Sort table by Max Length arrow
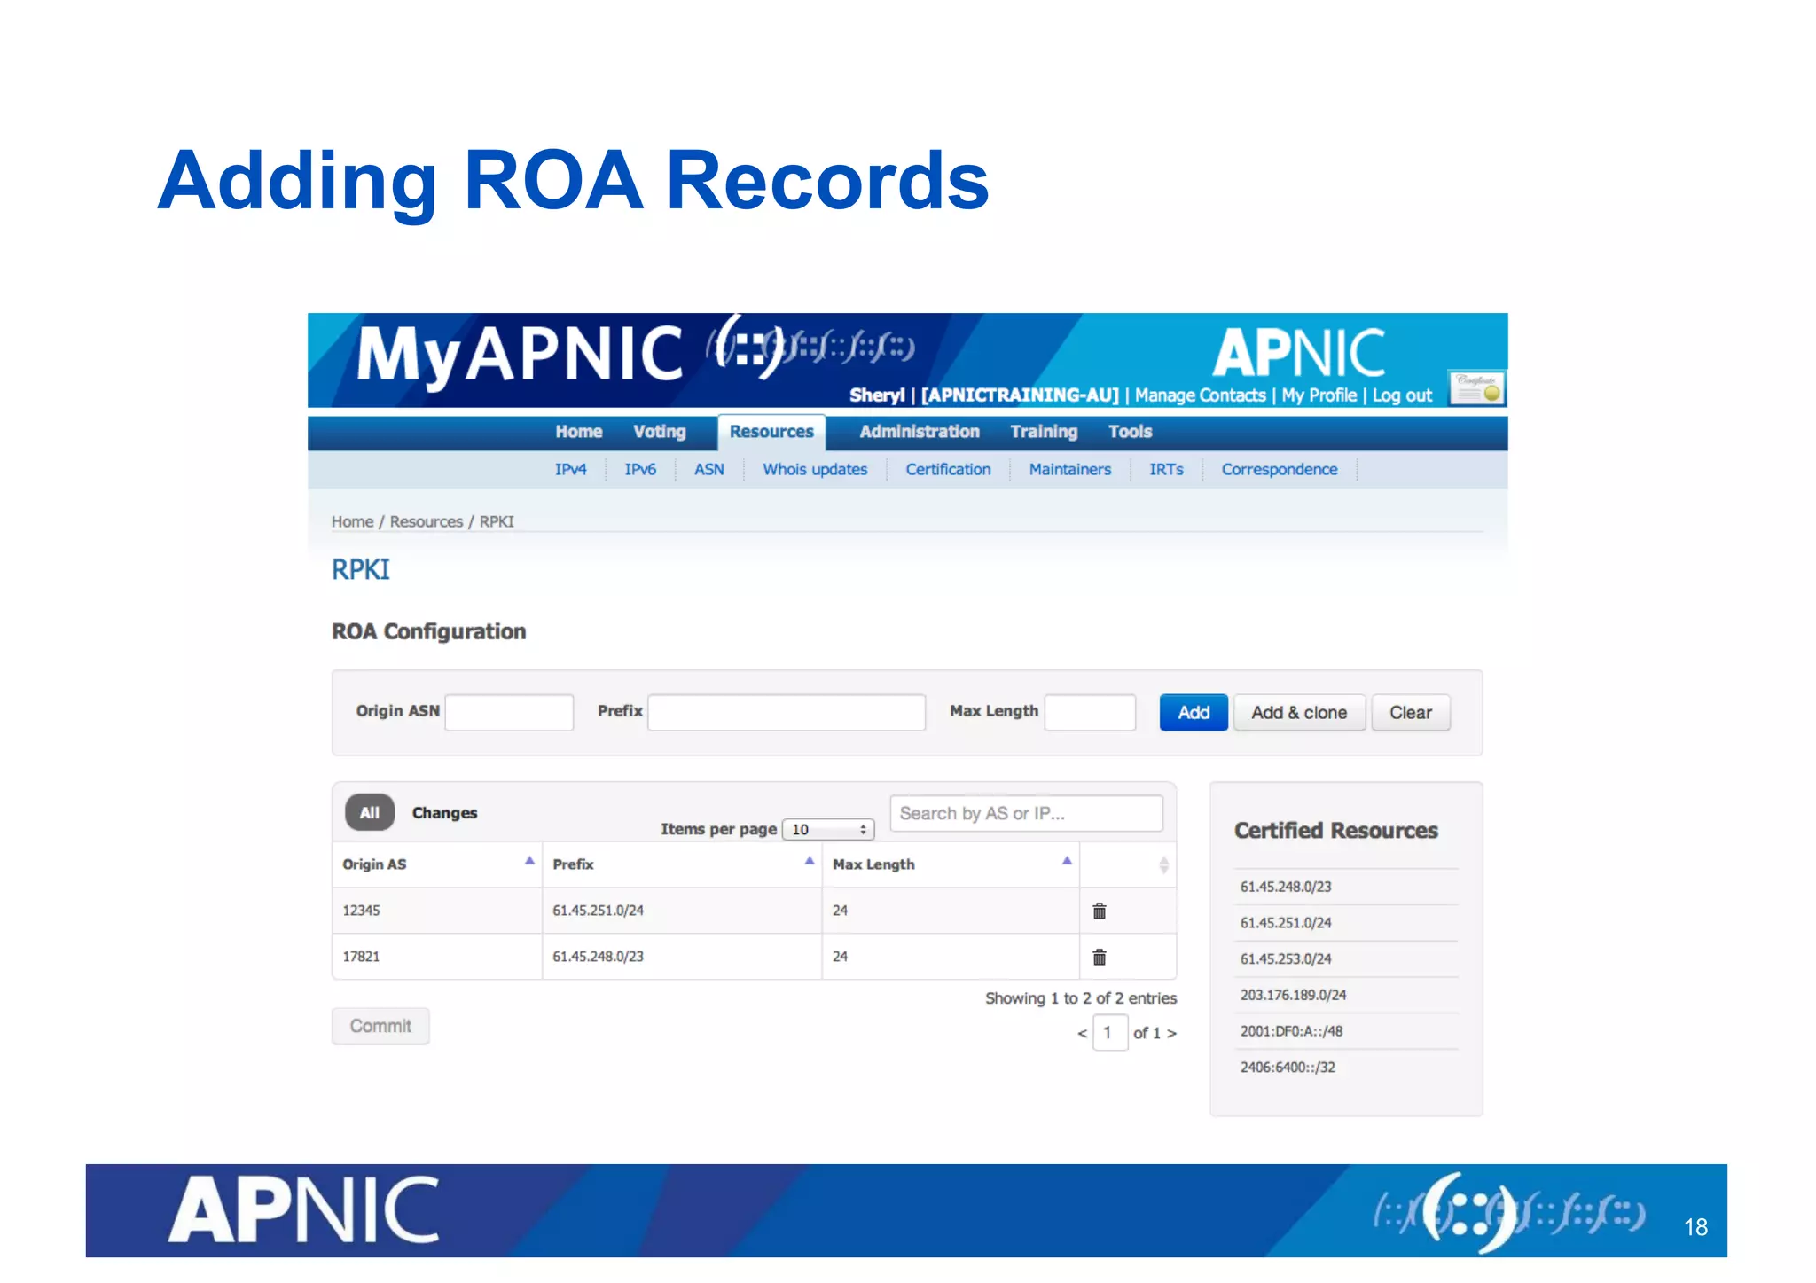 [1067, 861]
